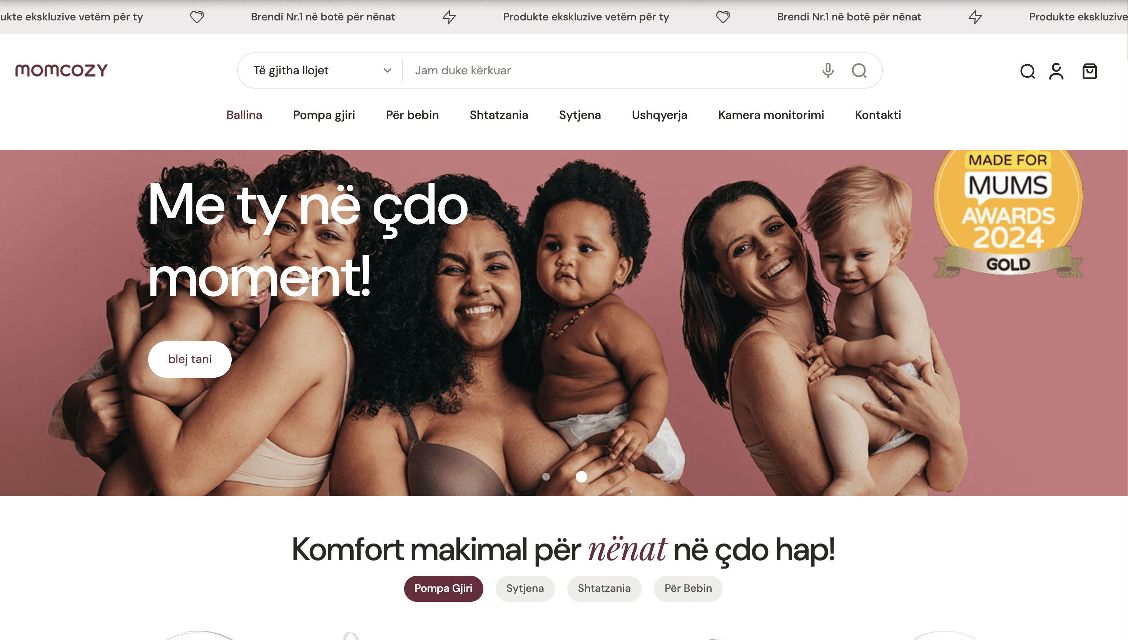Switch to the Sytjena product tab
This screenshot has height=640, width=1128.
(x=525, y=588)
